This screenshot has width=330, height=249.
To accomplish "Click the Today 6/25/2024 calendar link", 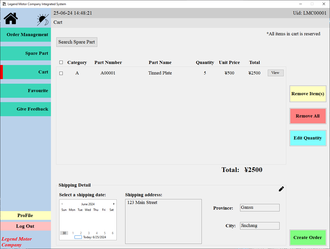I will tap(94, 237).
